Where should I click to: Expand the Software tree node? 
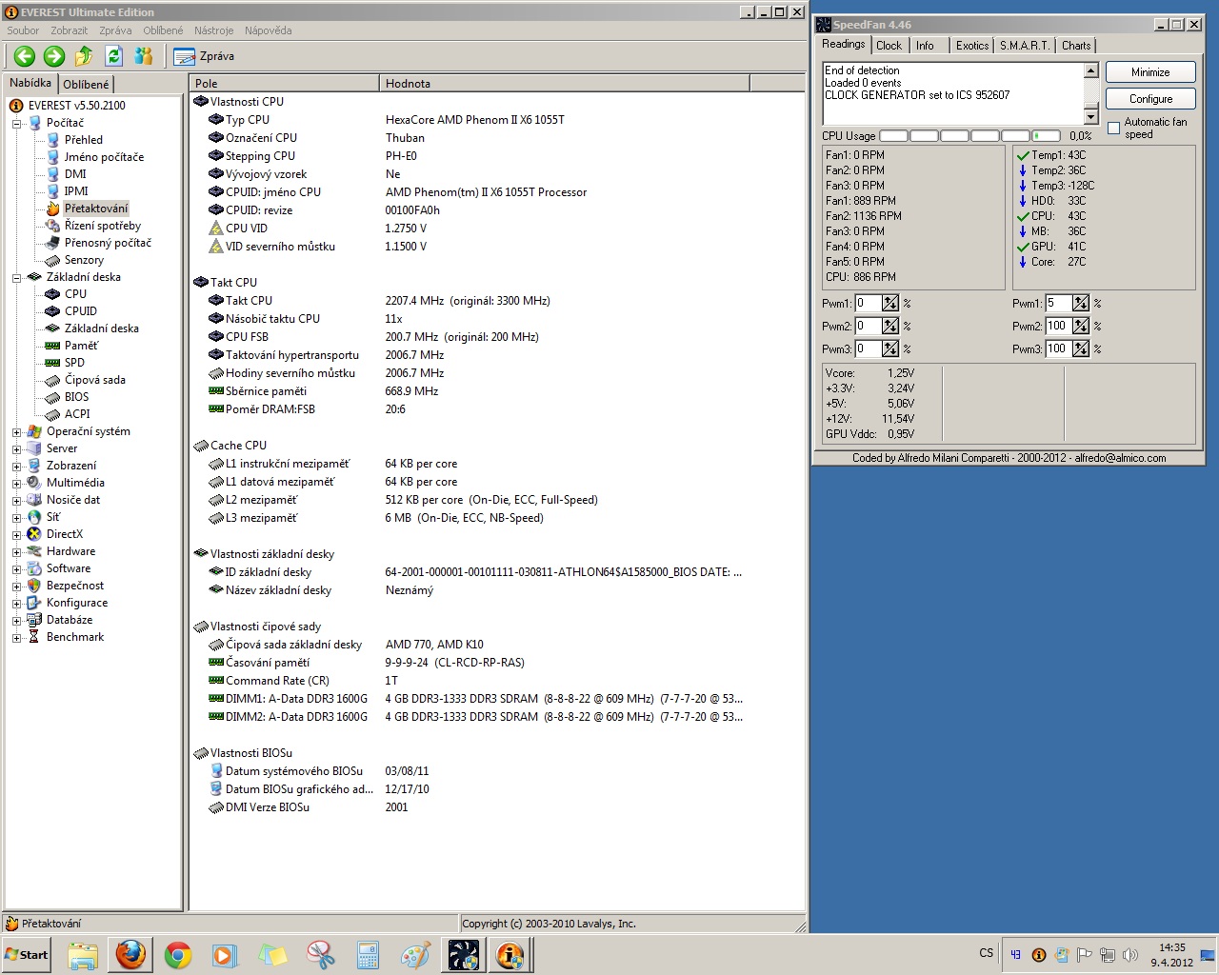[x=16, y=568]
